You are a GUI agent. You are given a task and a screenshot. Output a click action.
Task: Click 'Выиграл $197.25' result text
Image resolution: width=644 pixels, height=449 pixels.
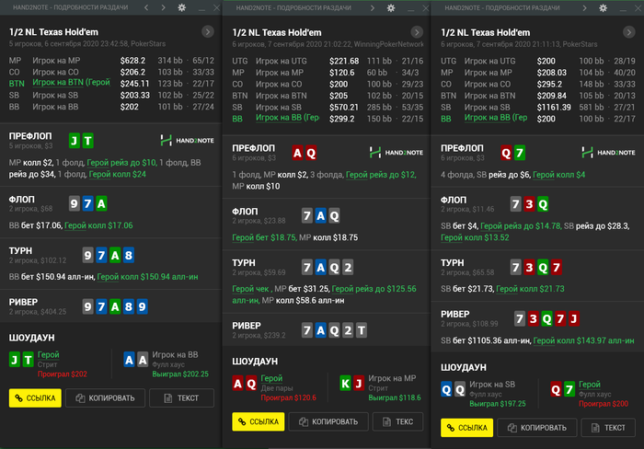(498, 404)
